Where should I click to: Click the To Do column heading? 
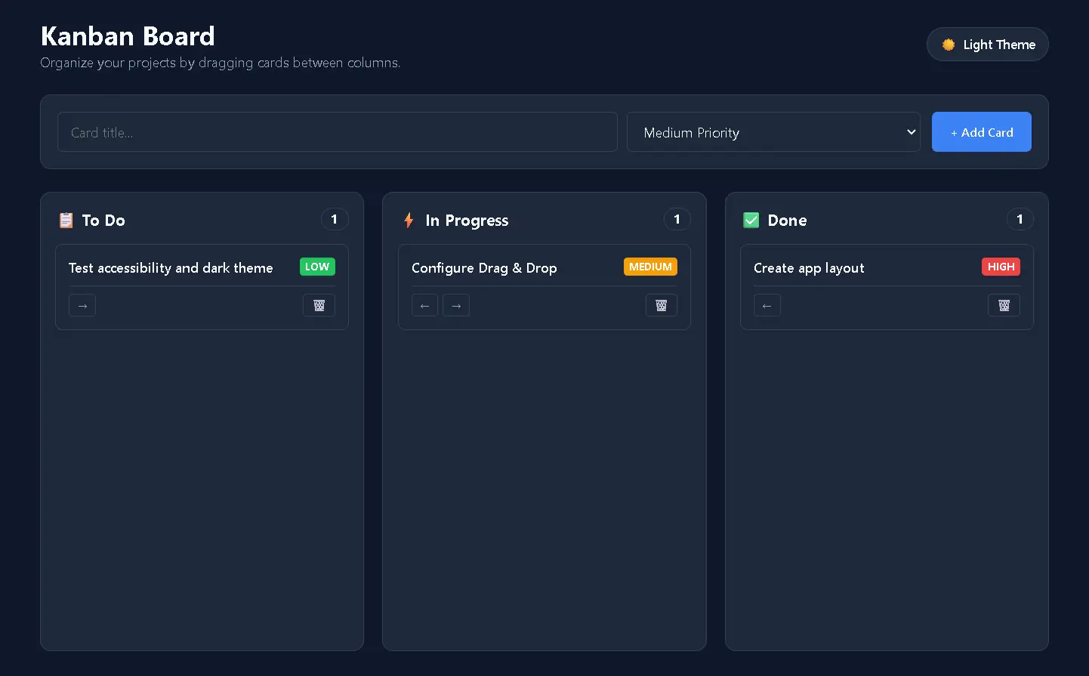(x=103, y=221)
